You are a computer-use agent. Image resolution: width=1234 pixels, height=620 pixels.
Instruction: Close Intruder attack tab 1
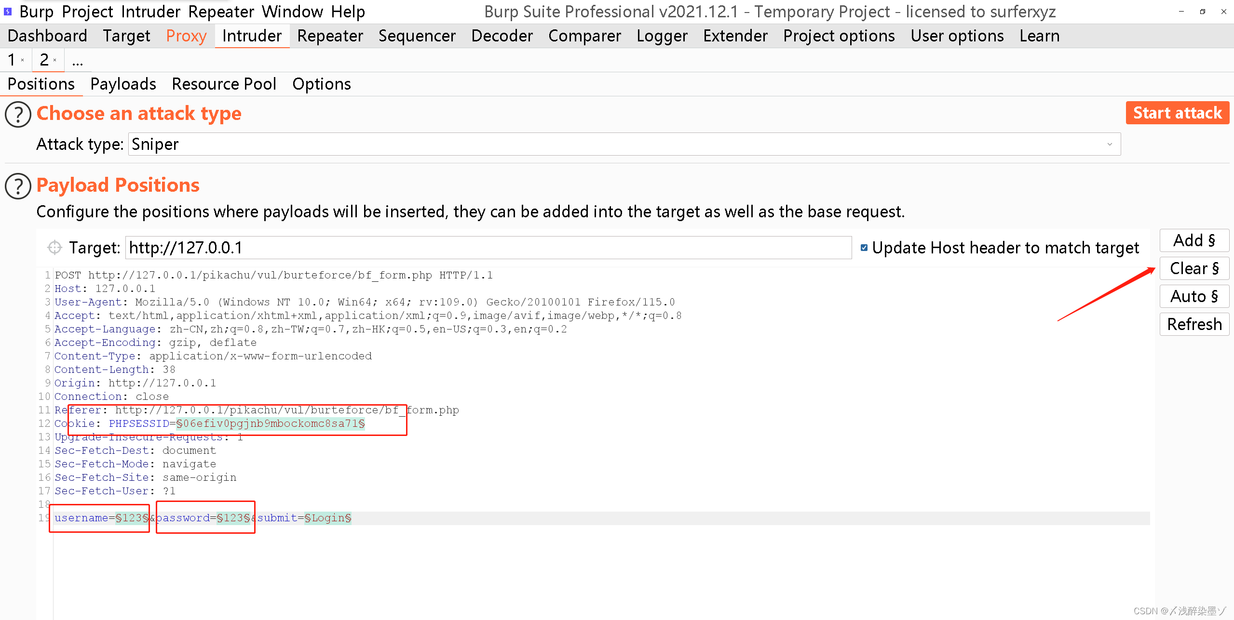coord(23,60)
